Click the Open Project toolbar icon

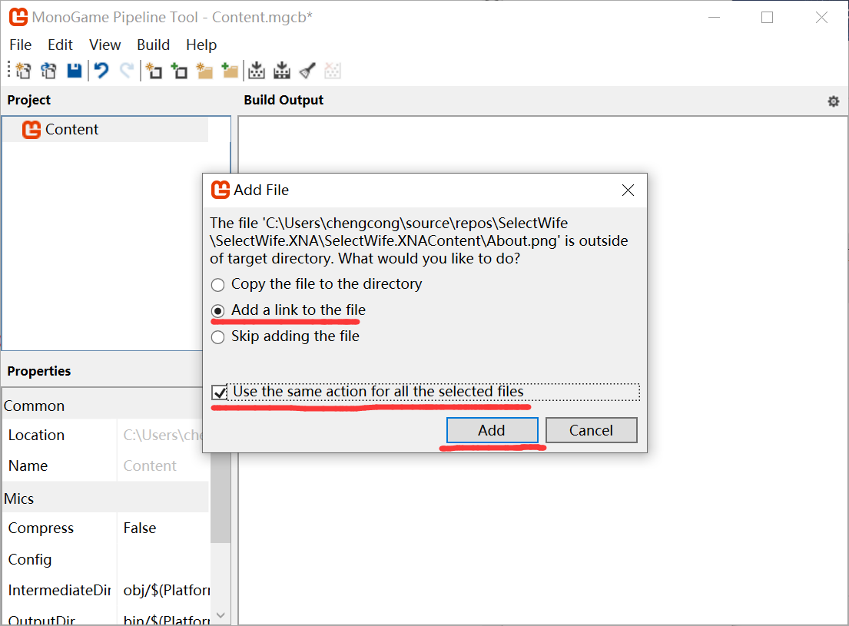click(x=48, y=71)
